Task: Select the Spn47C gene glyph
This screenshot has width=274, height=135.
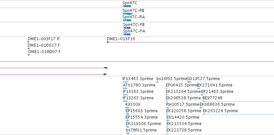Action: tap(127, 6)
